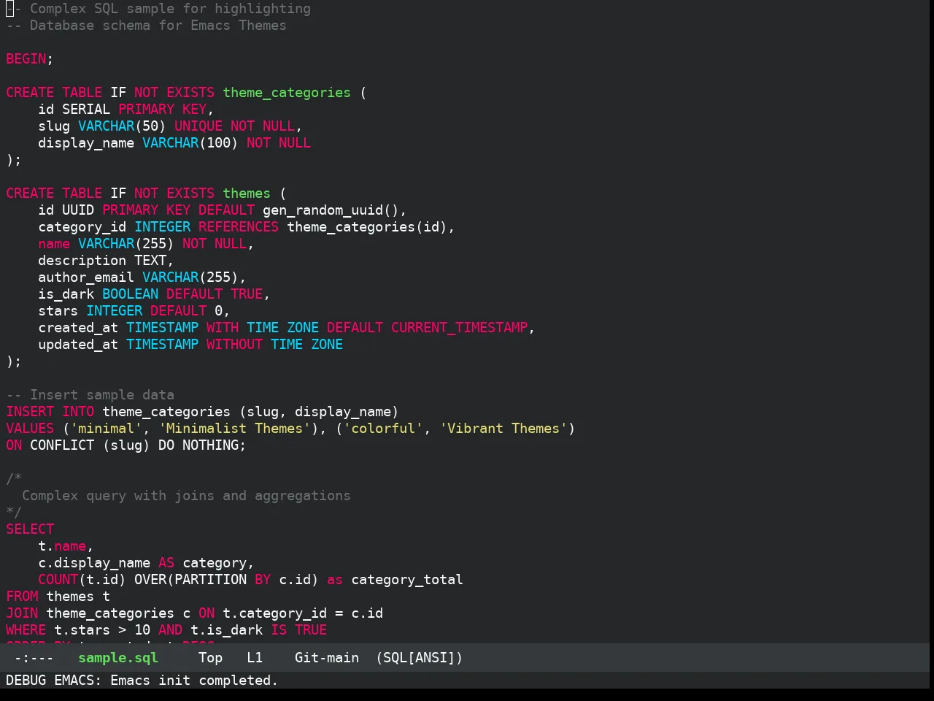
Task: Click the '-- Insert sample data' comment
Action: tap(90, 395)
